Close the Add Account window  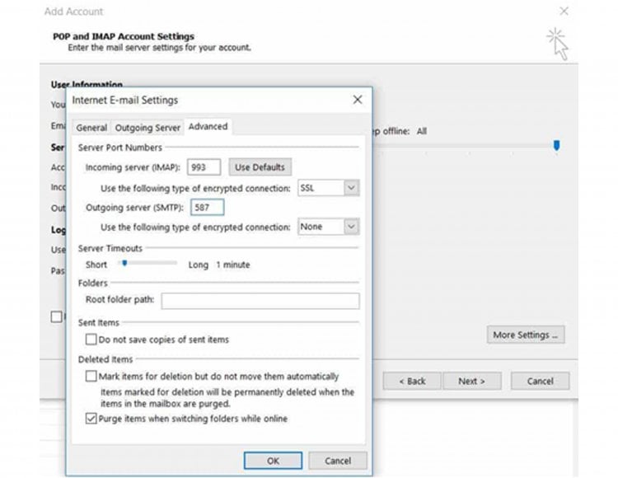564,11
